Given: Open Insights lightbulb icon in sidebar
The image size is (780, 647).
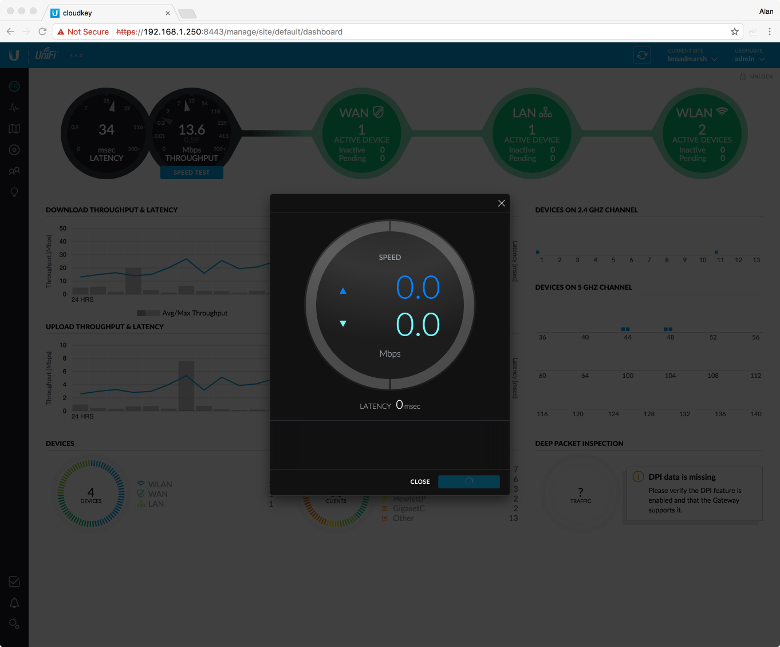Looking at the screenshot, I should (14, 192).
